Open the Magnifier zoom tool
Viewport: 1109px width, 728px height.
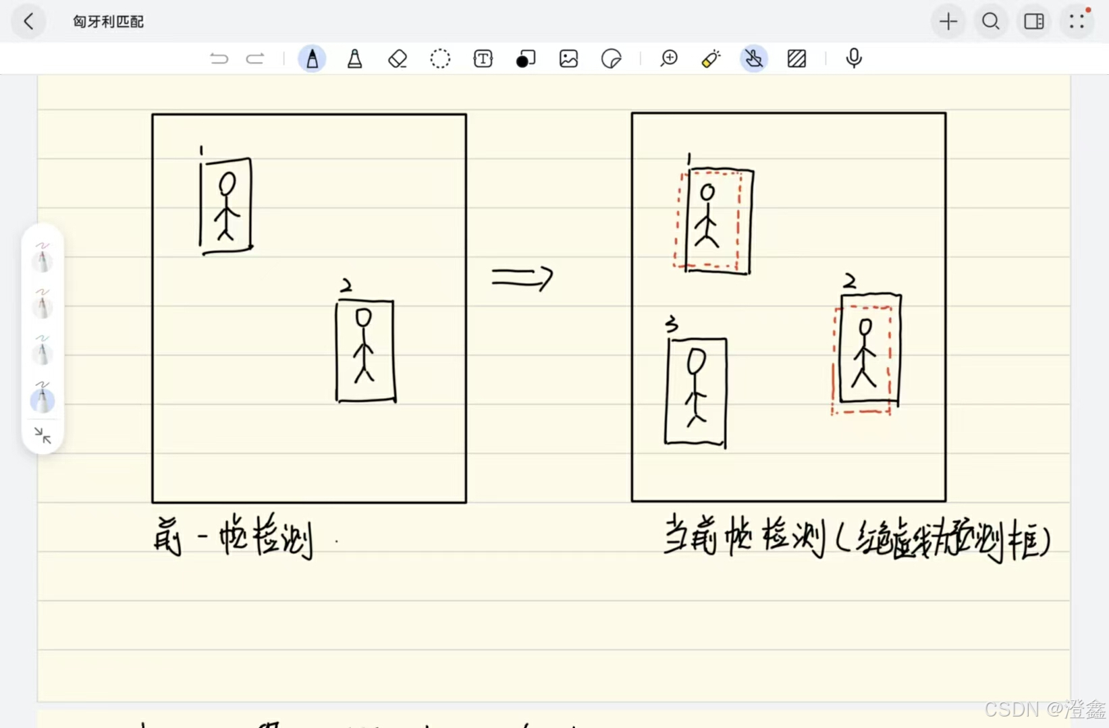click(670, 59)
